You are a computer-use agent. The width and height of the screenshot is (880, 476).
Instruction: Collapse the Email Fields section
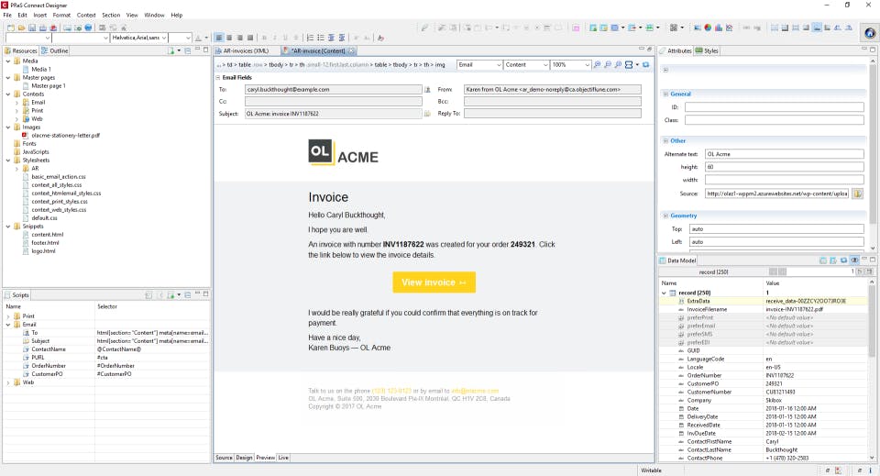[218, 77]
